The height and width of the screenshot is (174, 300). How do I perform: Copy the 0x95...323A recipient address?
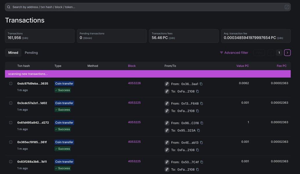tap(199, 130)
